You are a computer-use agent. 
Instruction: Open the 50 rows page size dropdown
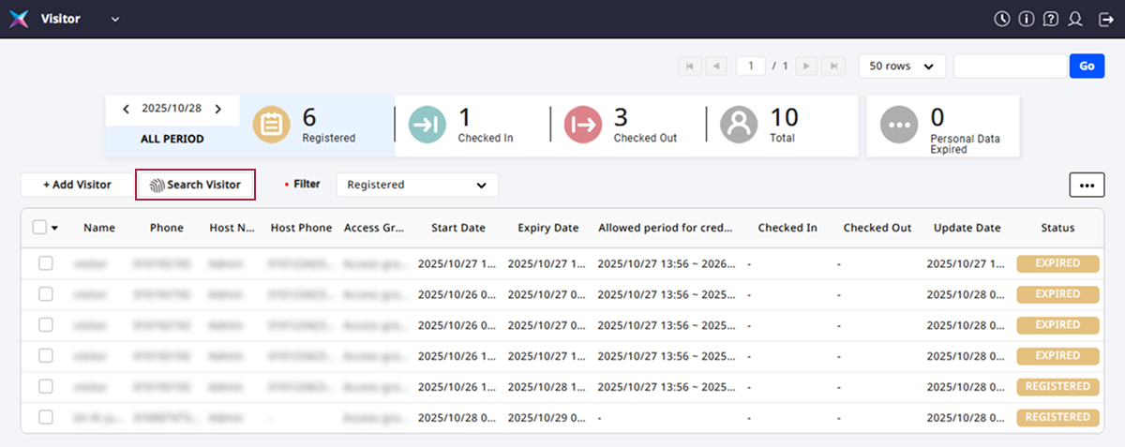click(x=901, y=67)
